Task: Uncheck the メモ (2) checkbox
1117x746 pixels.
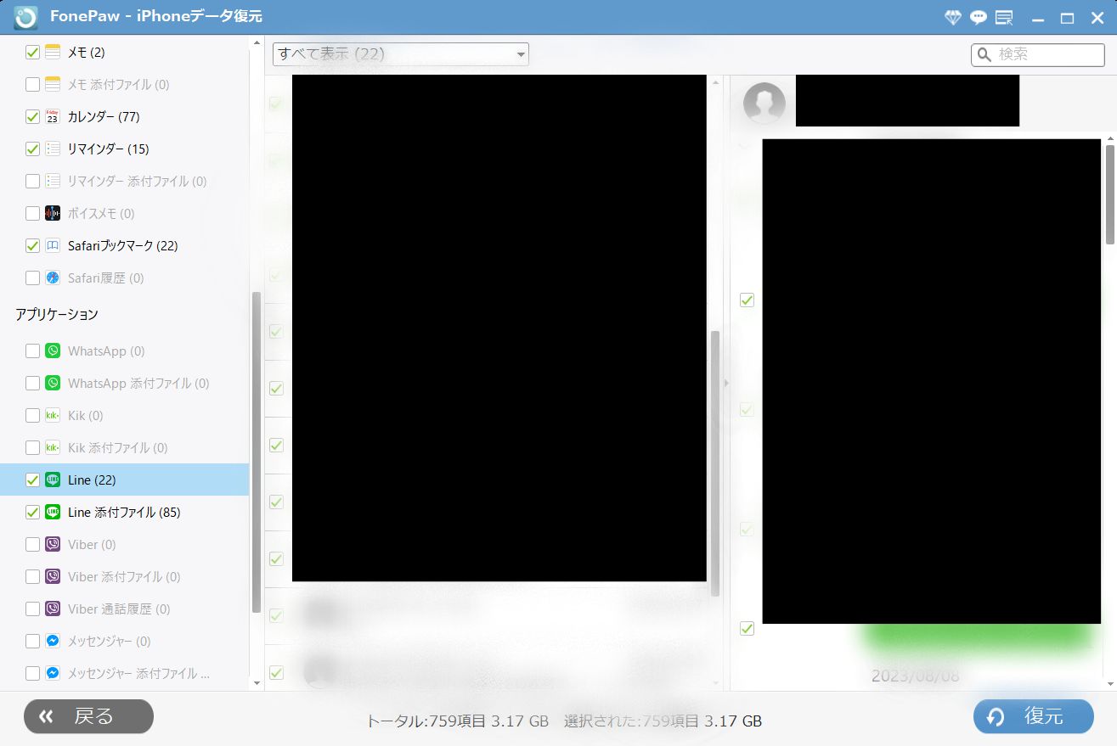Action: [32, 53]
